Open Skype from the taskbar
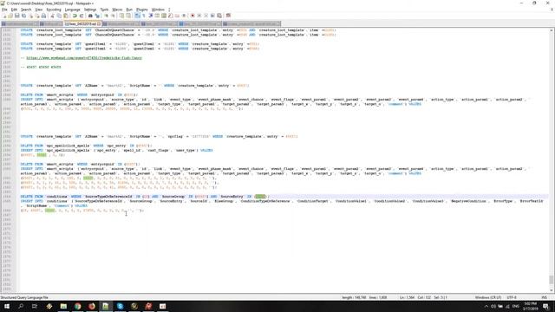The height and width of the screenshot is (312, 555). [120, 306]
